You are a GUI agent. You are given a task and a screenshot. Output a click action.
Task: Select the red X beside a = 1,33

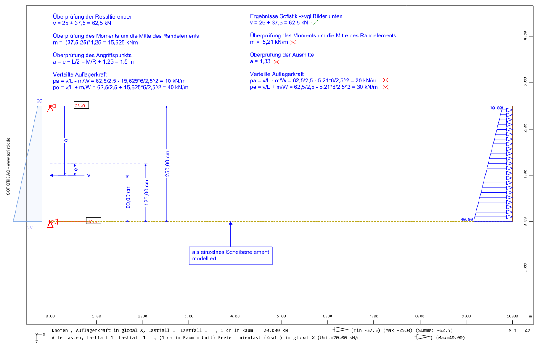pyautogui.click(x=276, y=62)
